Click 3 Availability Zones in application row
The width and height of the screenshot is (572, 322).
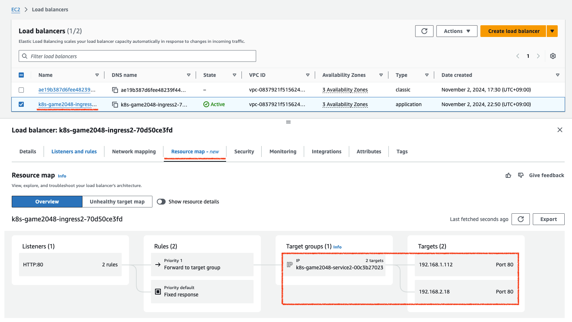click(345, 104)
